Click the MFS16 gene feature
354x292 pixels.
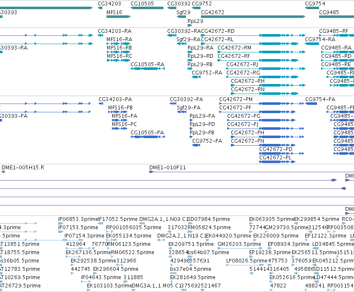click(119, 17)
